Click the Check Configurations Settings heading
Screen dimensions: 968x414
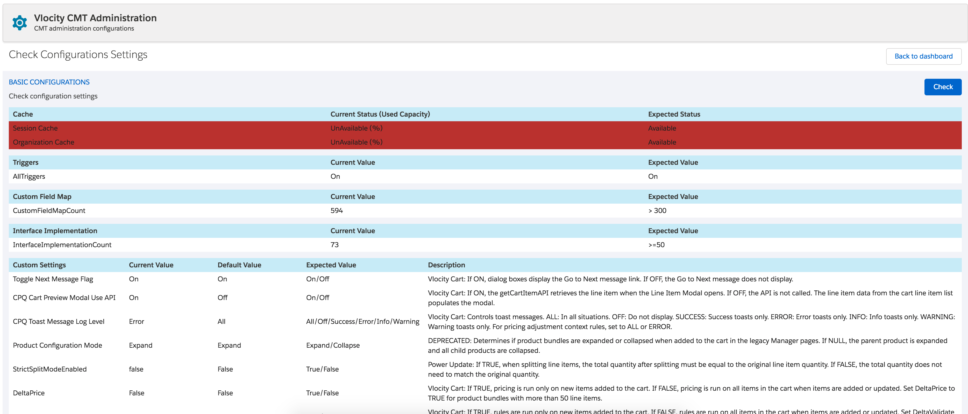coord(78,55)
